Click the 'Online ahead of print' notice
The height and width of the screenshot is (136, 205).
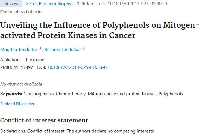22,12
